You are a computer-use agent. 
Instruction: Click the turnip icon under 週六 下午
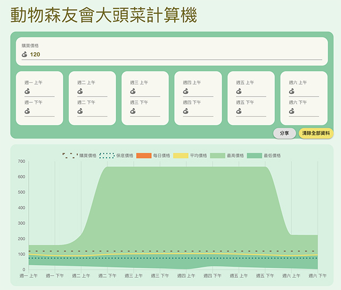(291, 111)
